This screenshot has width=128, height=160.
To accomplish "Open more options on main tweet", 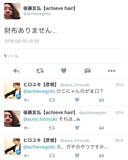I will [111, 71].
